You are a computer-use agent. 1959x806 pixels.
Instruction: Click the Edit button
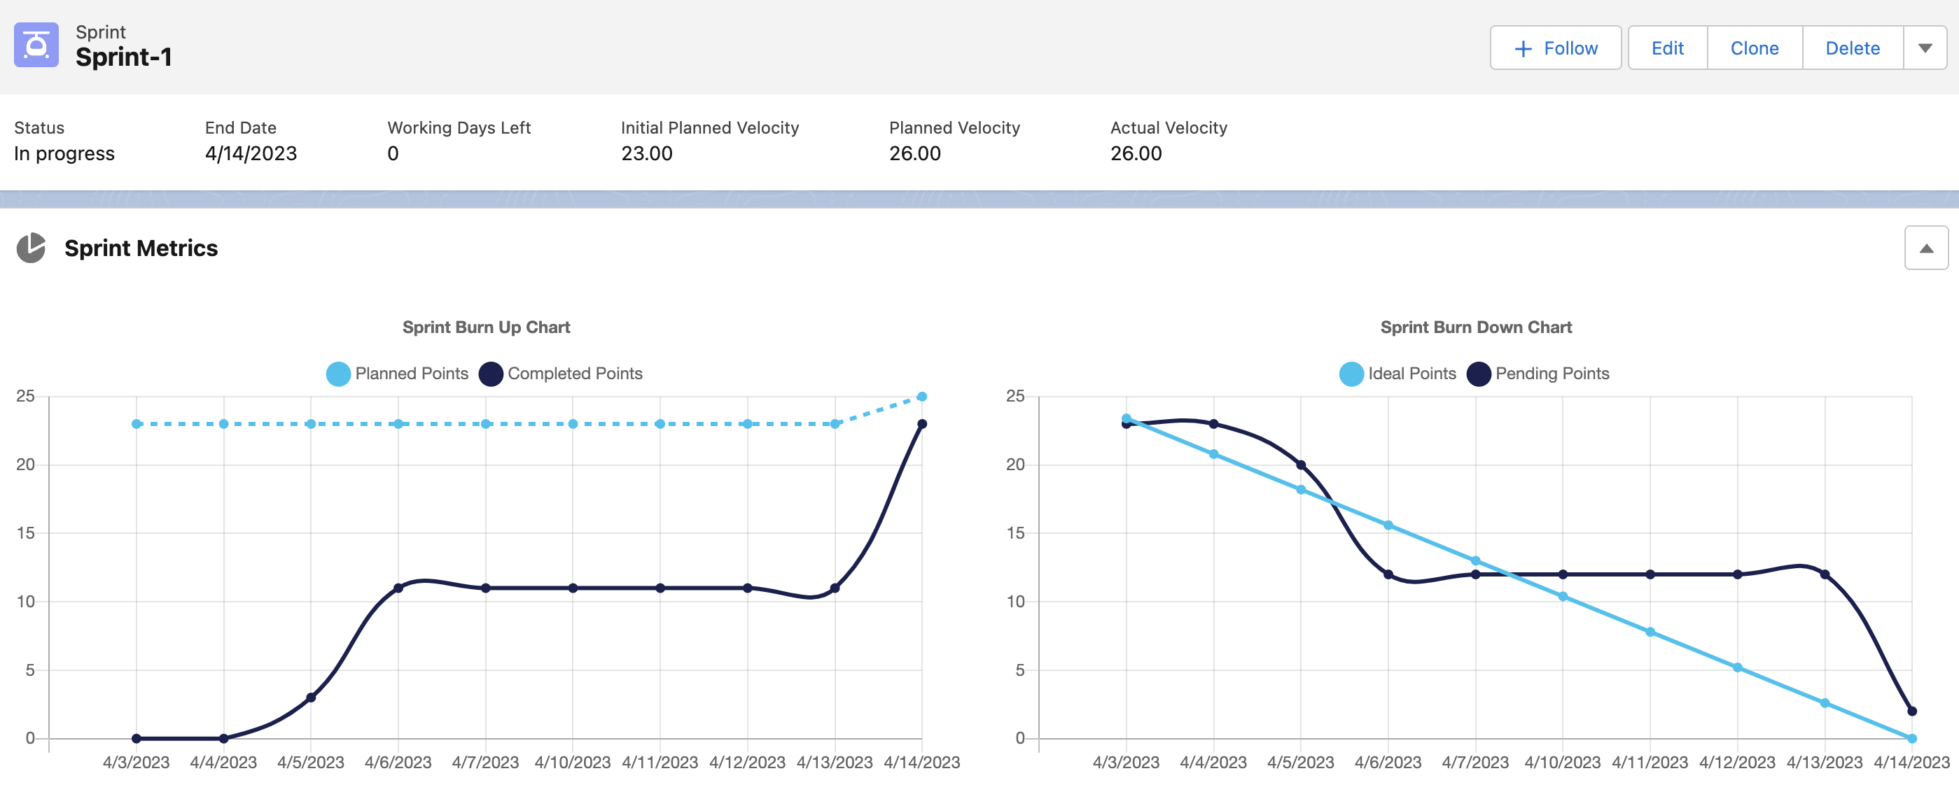click(1667, 48)
